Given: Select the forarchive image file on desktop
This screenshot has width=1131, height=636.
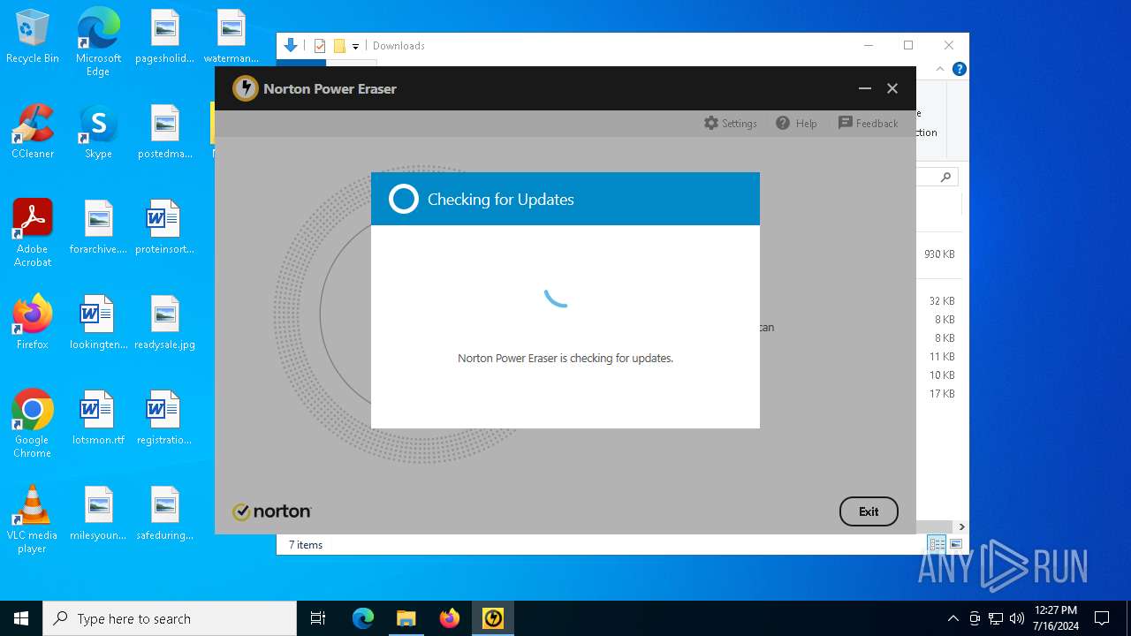Looking at the screenshot, I should pyautogui.click(x=98, y=228).
